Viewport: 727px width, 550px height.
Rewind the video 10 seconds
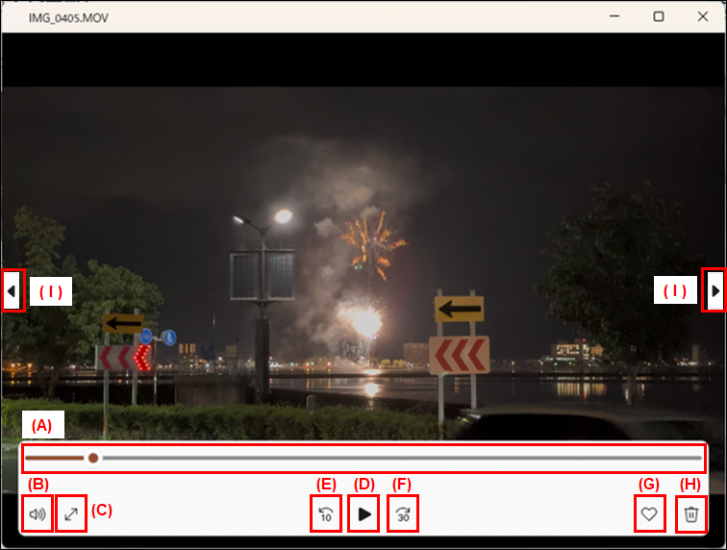click(x=326, y=514)
